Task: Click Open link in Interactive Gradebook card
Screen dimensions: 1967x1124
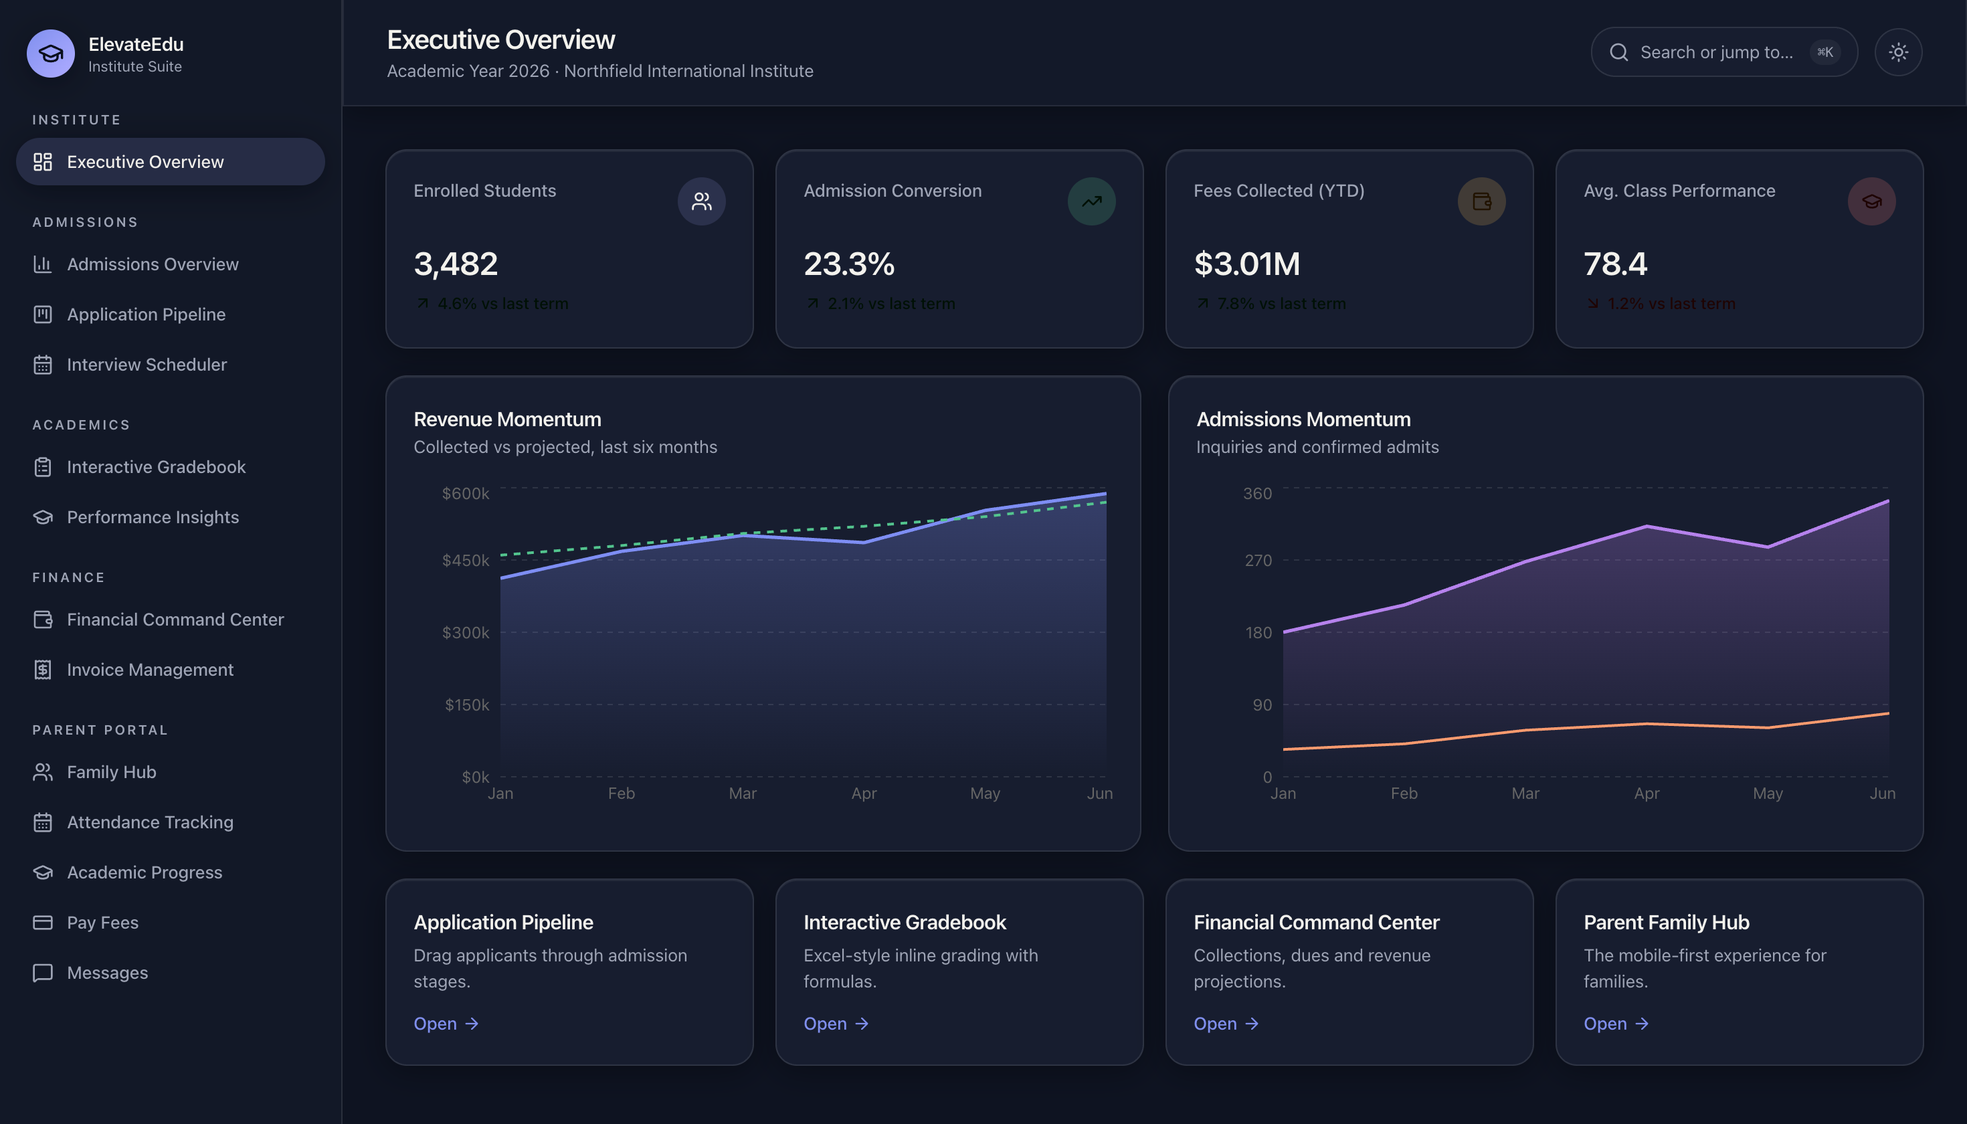Action: pos(836,1024)
